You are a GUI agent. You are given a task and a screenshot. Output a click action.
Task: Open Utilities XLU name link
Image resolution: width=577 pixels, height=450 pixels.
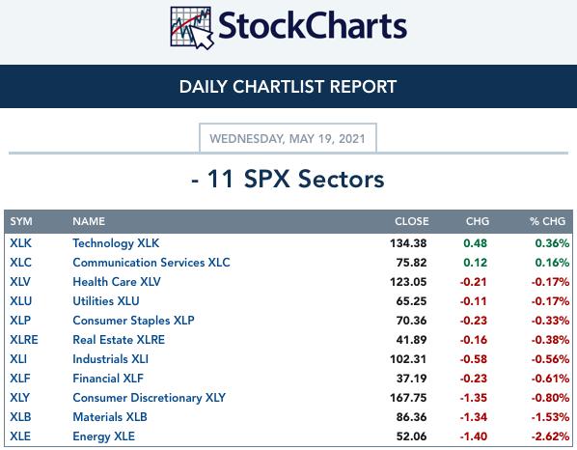pyautogui.click(x=106, y=301)
